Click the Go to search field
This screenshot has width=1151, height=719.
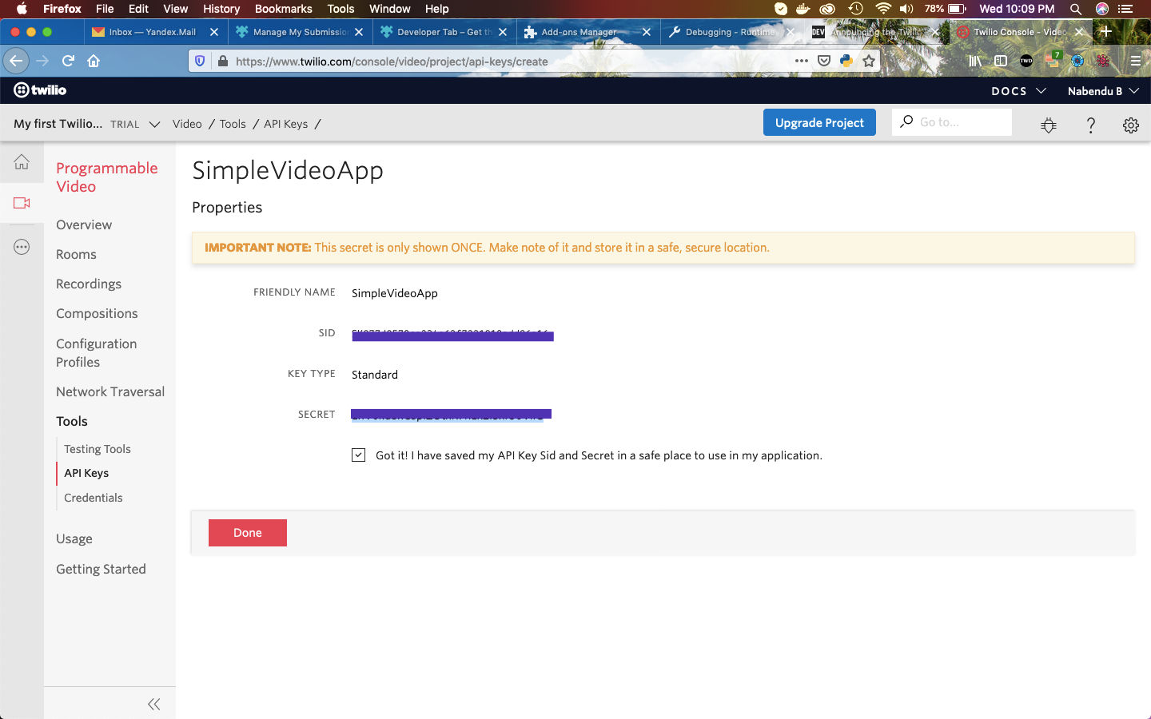[952, 122]
